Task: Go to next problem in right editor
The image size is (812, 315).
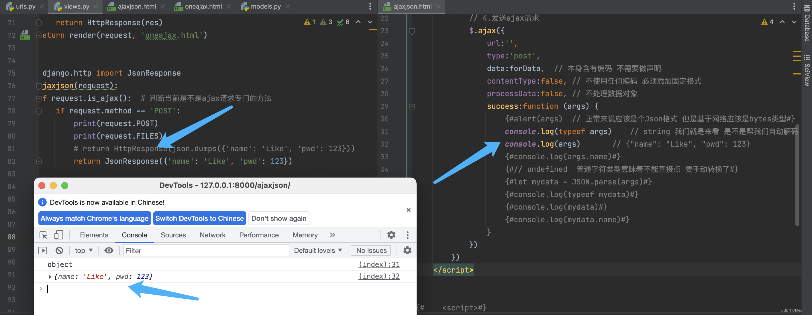Action: tap(794, 22)
